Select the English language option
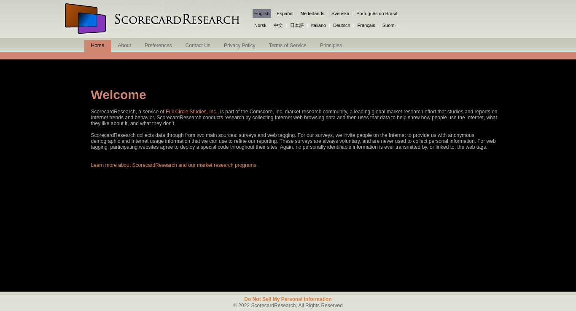Image resolution: width=576 pixels, height=311 pixels. click(x=262, y=13)
